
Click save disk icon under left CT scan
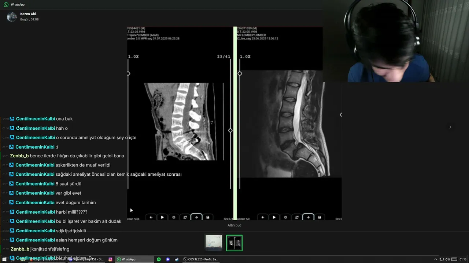(x=208, y=217)
